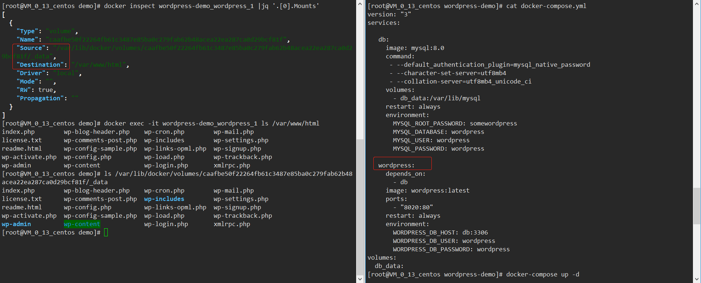The width and height of the screenshot is (701, 283).
Task: Click the right terminal scrollbar down arrow
Action: (697, 279)
